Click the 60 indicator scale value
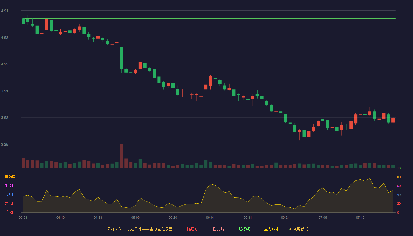413x236 pixels. (x=399, y=186)
